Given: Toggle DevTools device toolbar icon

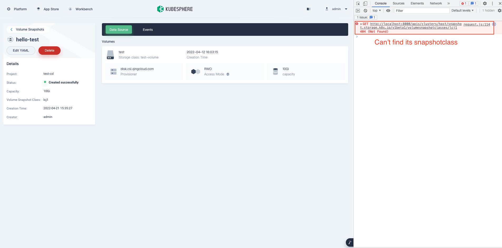Looking at the screenshot, I should (x=365, y=3).
